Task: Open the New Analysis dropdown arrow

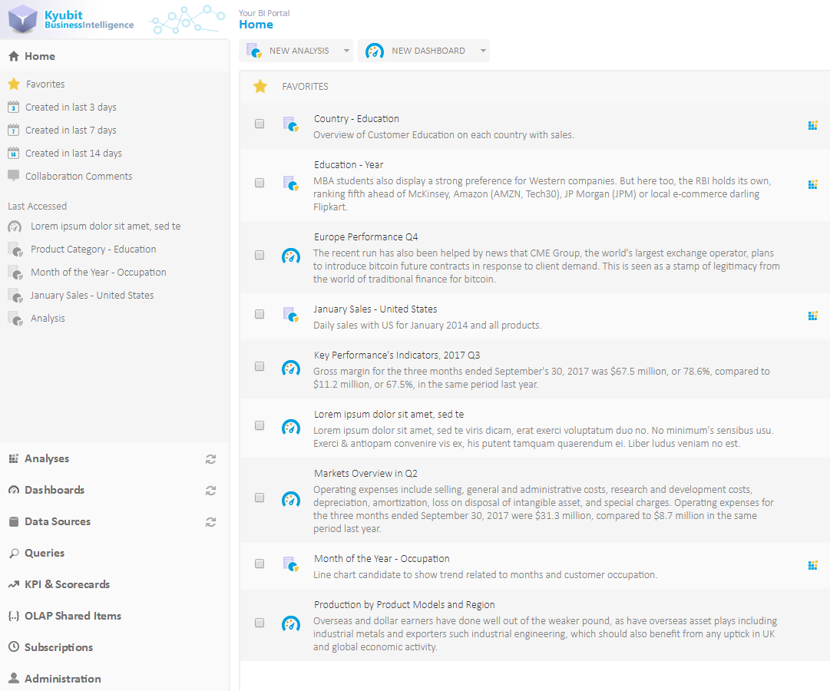Action: (346, 51)
